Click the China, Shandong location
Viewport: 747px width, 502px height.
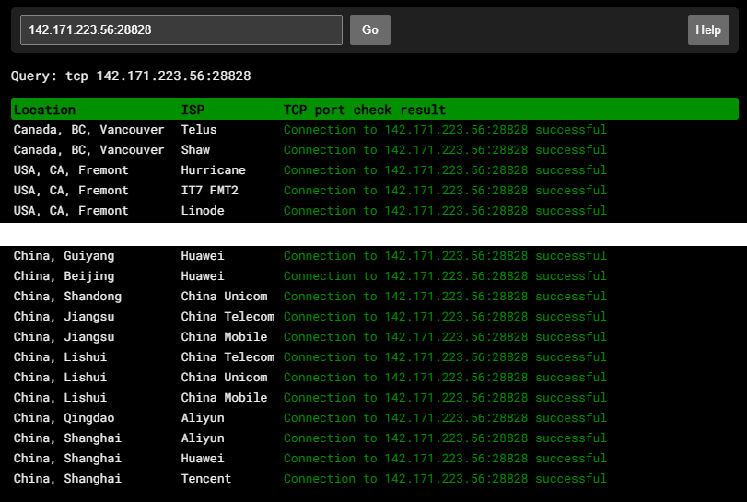[67, 297]
